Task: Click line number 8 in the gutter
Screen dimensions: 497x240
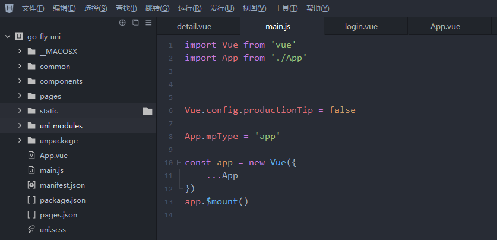Action: 170,136
